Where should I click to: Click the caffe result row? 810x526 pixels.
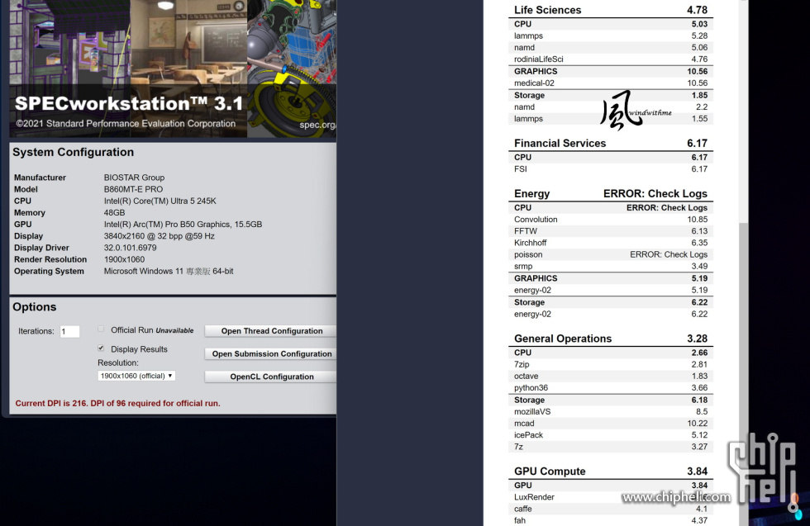click(611, 509)
